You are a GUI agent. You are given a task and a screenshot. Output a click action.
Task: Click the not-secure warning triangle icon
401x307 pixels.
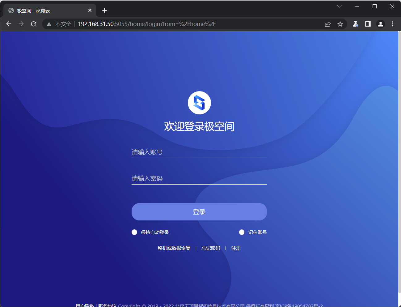click(49, 24)
